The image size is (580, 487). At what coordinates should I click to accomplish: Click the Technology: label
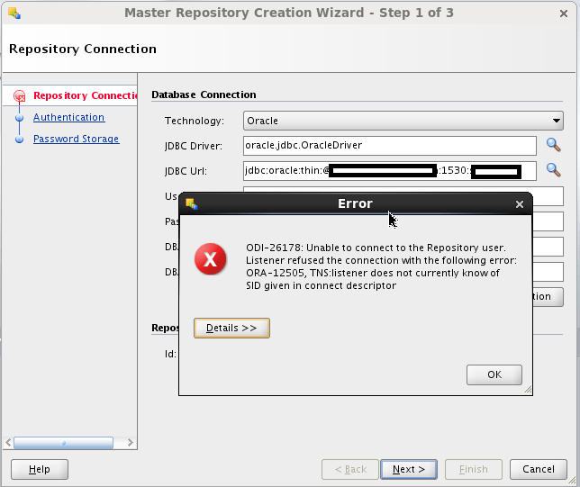(195, 121)
